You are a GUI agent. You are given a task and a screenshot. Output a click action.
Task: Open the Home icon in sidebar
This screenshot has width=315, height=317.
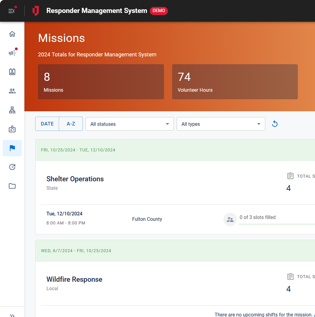12,34
